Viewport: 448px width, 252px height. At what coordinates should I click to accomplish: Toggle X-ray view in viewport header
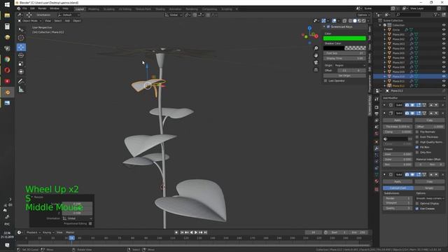[344, 21]
